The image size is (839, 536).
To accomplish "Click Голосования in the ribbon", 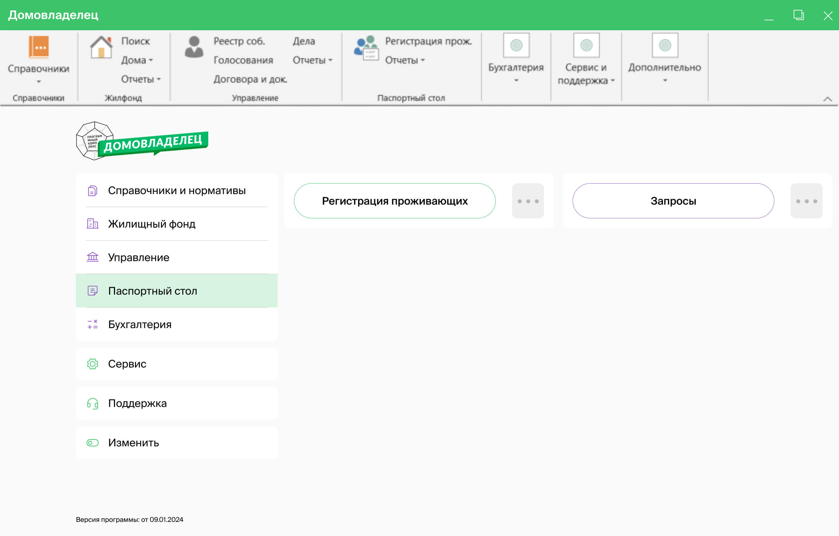I will (243, 60).
